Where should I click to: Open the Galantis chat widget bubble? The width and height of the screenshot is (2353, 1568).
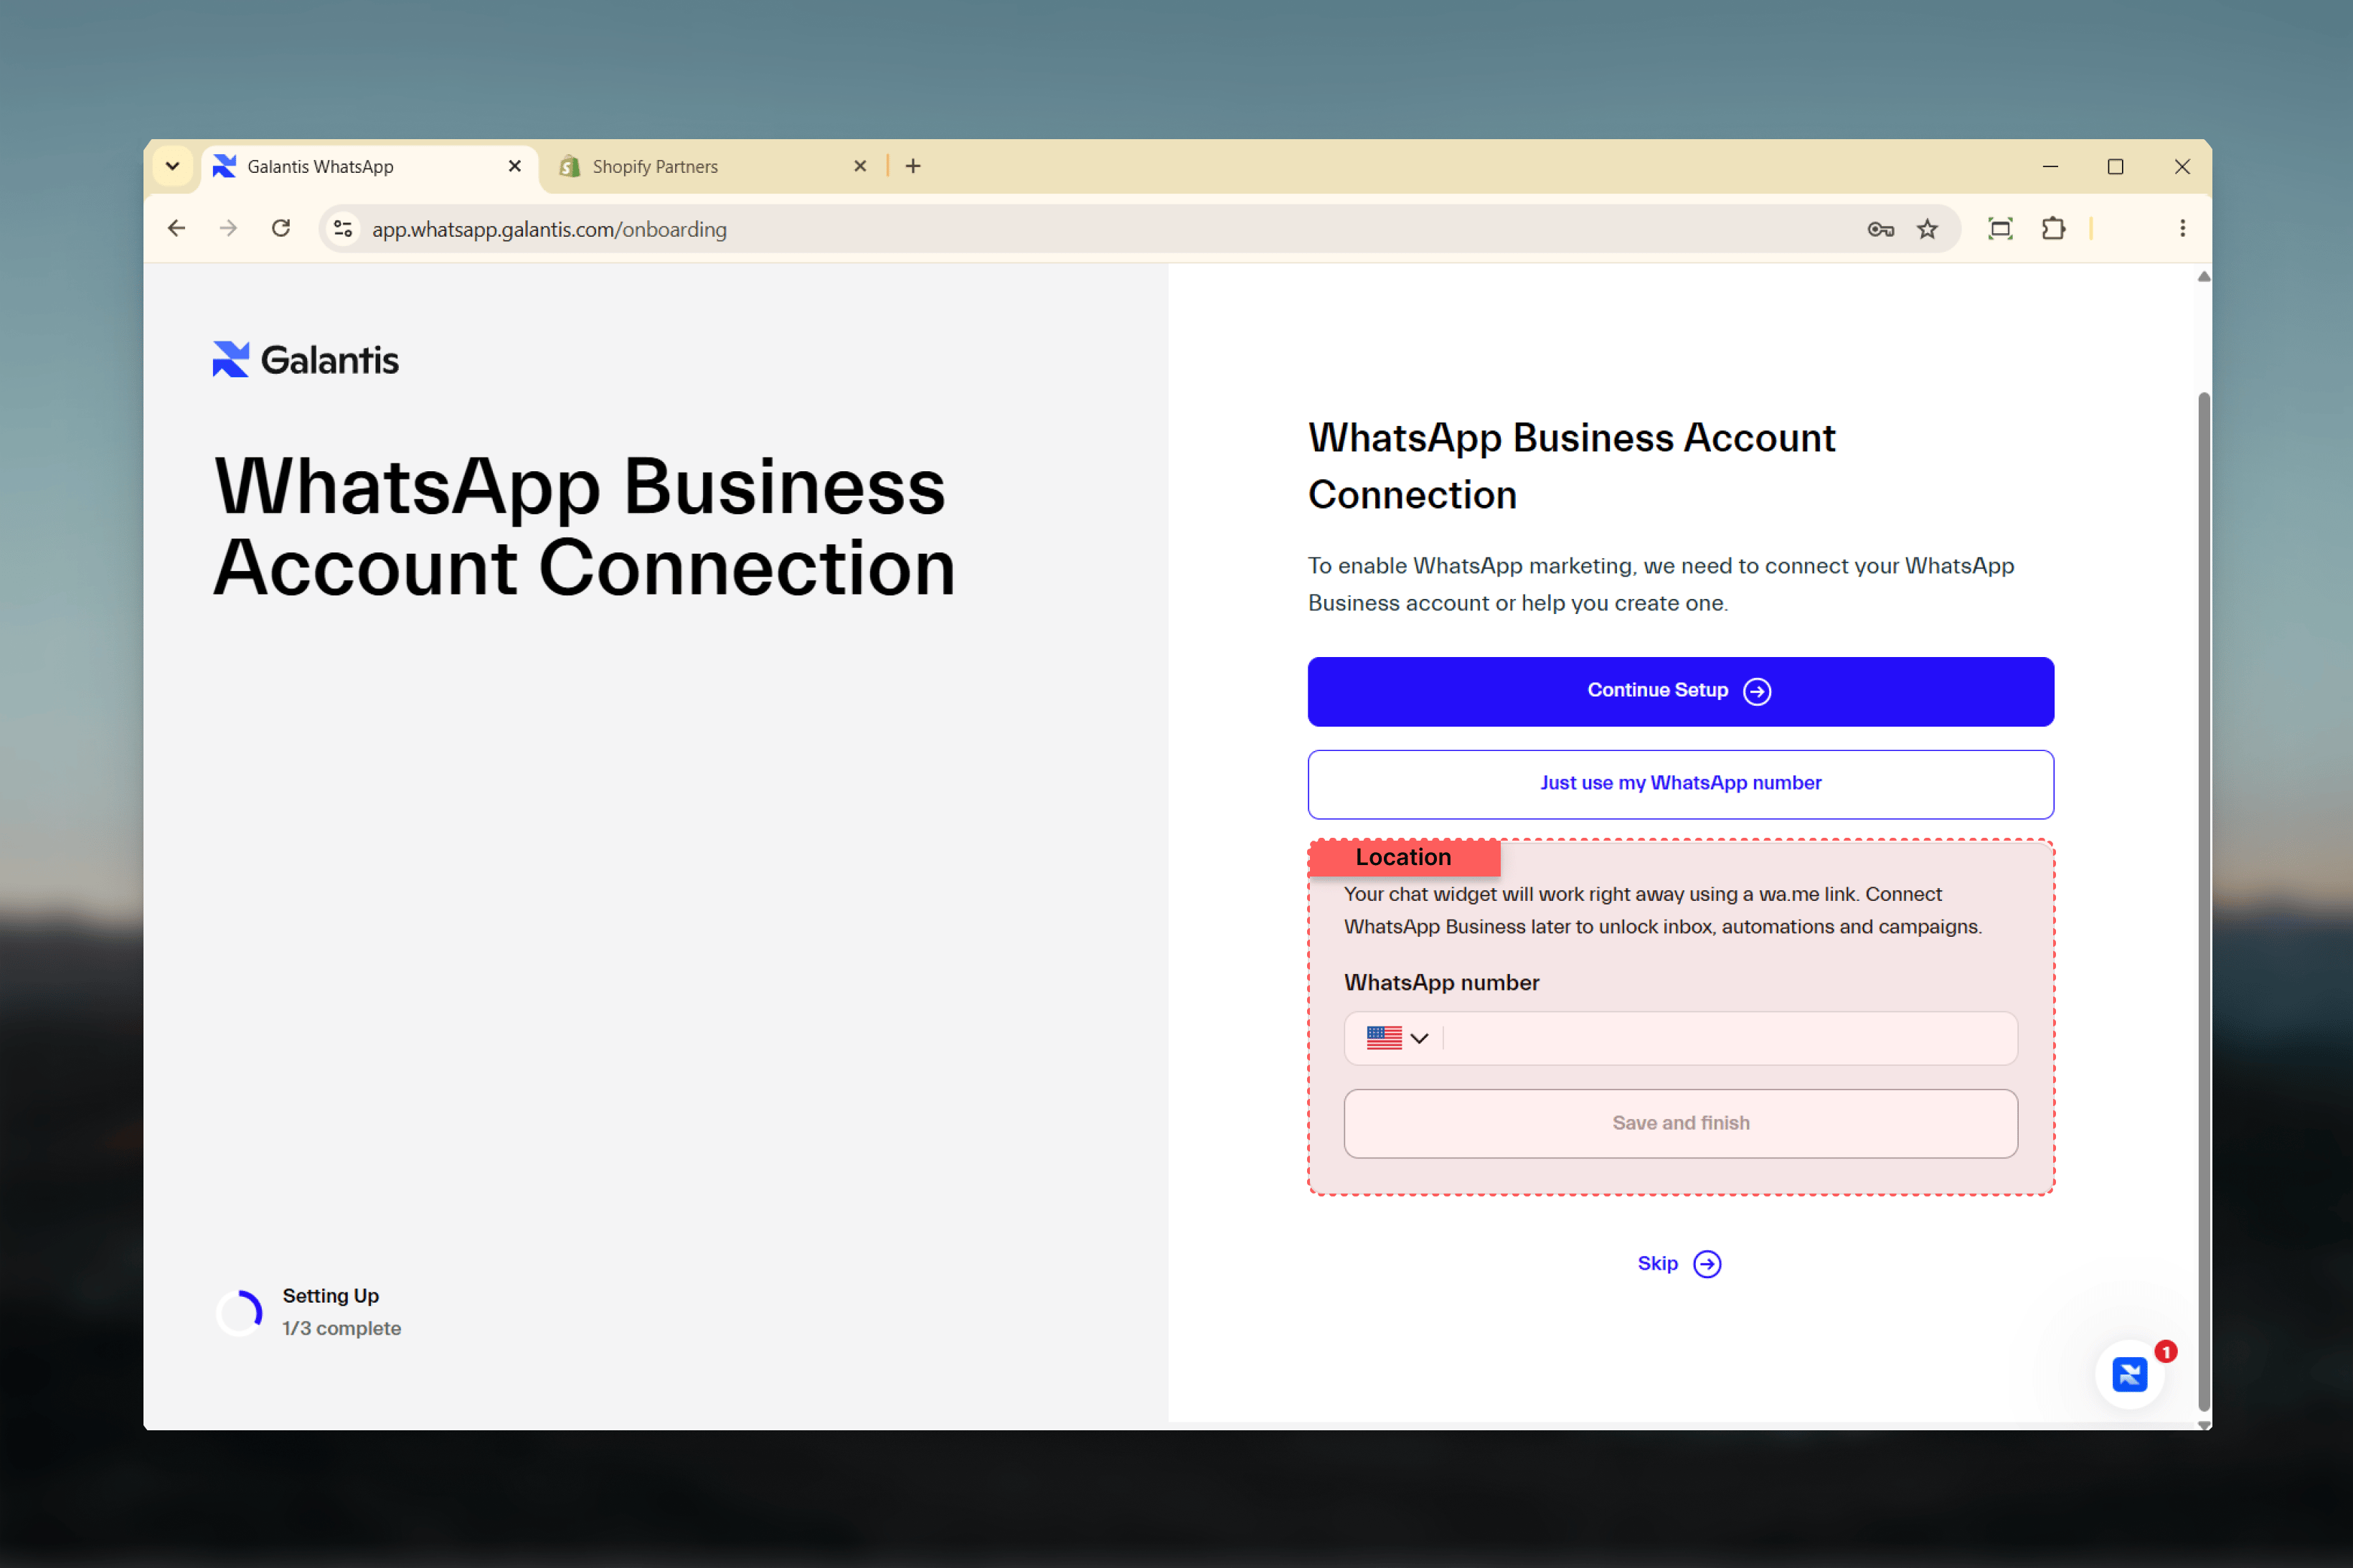click(2129, 1374)
